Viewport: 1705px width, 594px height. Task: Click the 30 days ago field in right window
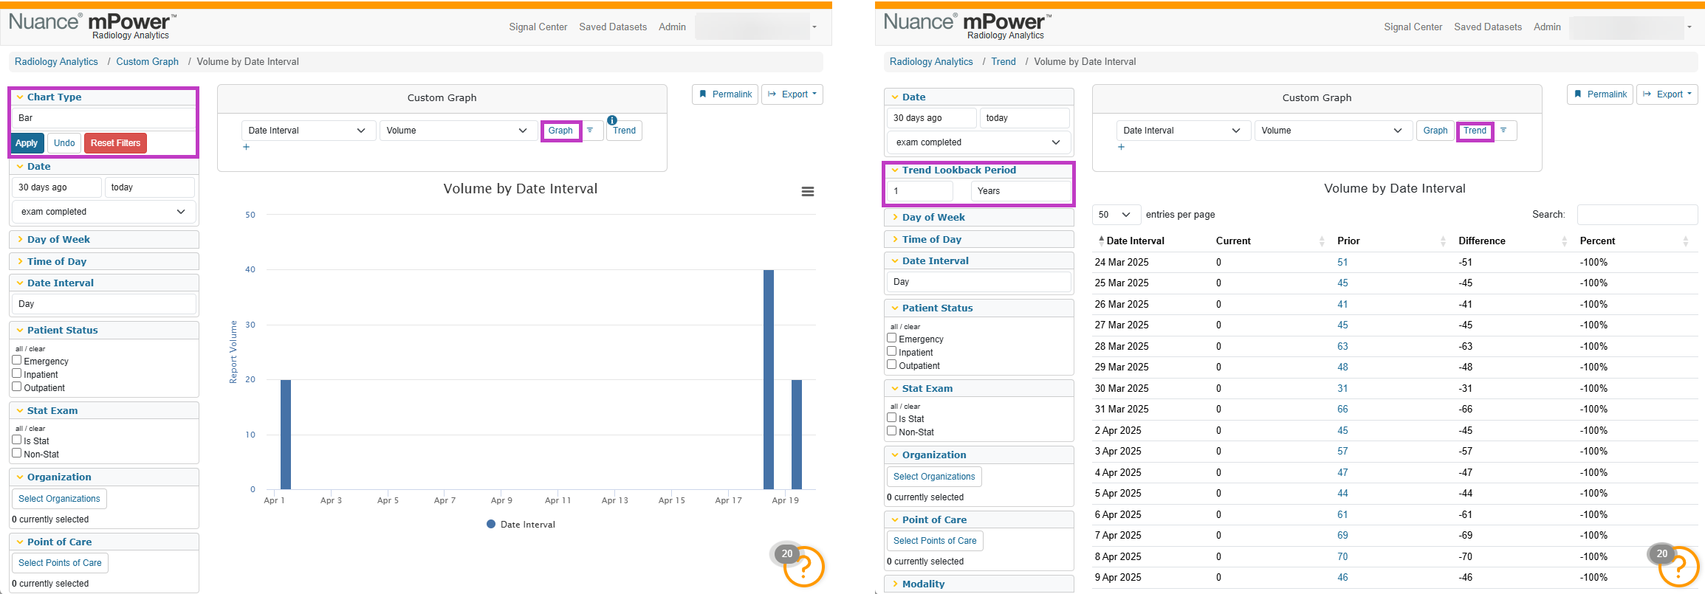click(930, 118)
